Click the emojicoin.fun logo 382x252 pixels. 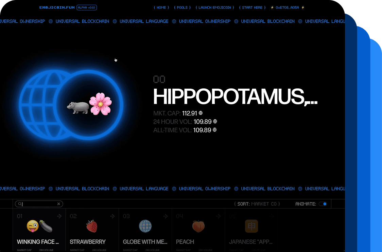pos(57,7)
